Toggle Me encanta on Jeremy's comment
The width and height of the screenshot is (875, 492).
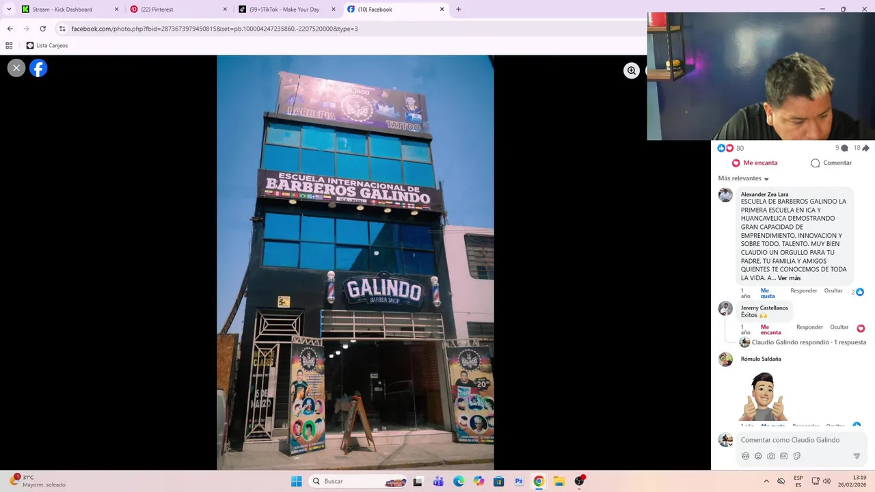(770, 329)
